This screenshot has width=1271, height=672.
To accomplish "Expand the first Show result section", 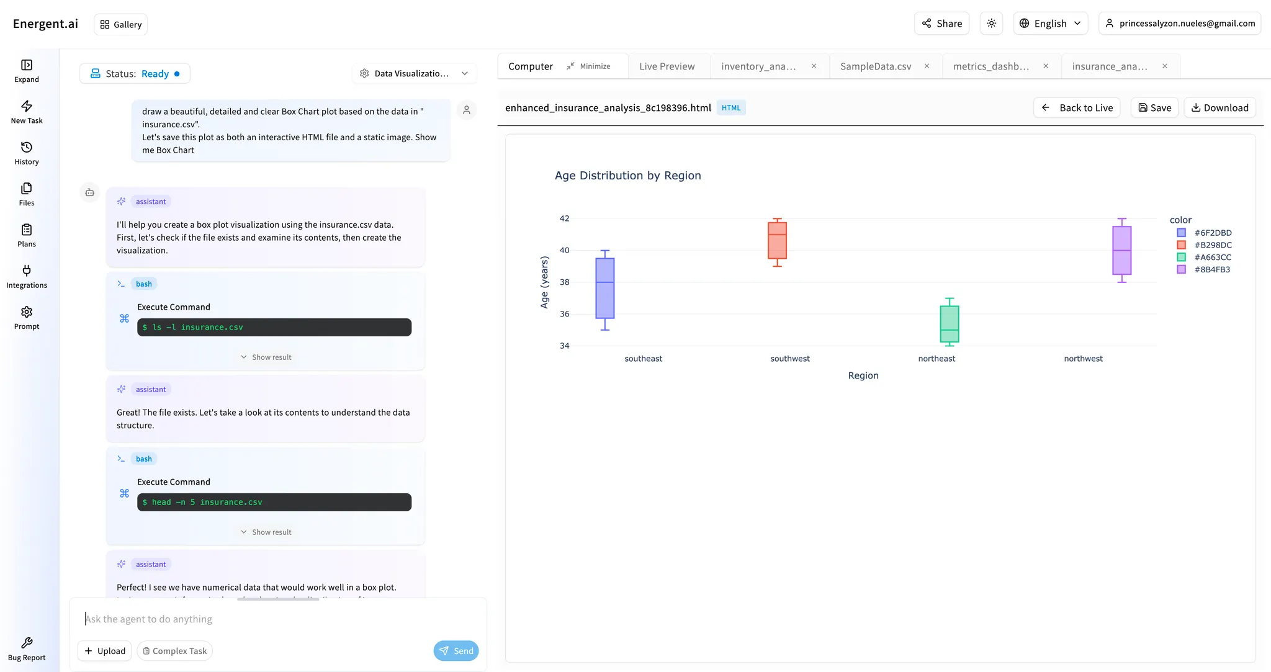I will click(266, 357).
